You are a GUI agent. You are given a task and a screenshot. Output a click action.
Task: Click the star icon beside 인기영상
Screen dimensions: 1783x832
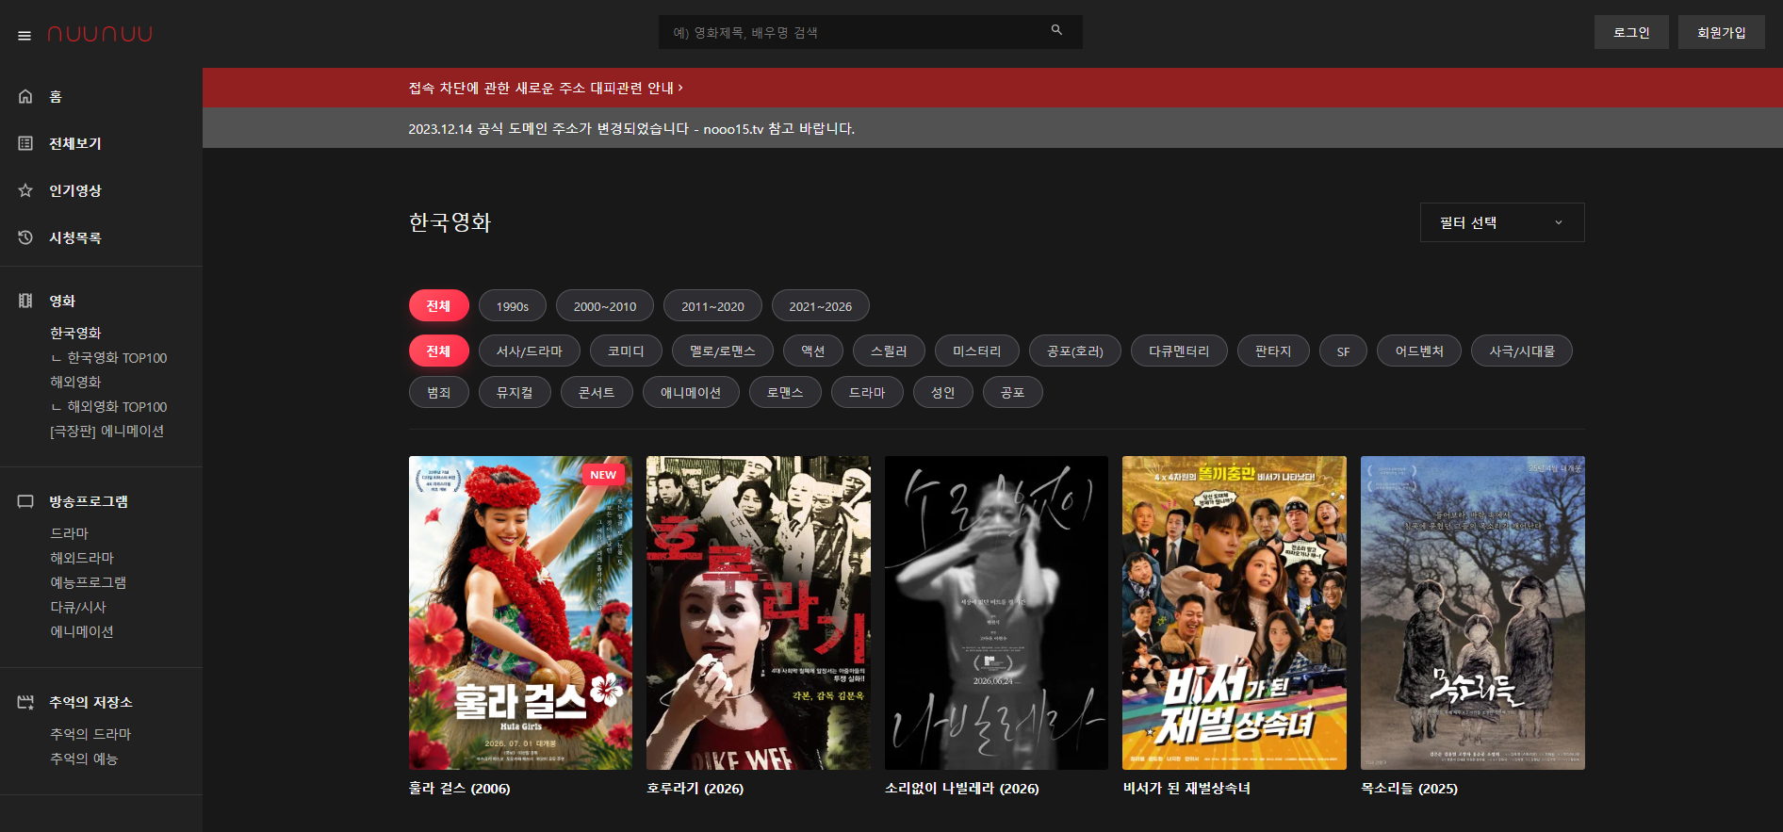click(25, 190)
